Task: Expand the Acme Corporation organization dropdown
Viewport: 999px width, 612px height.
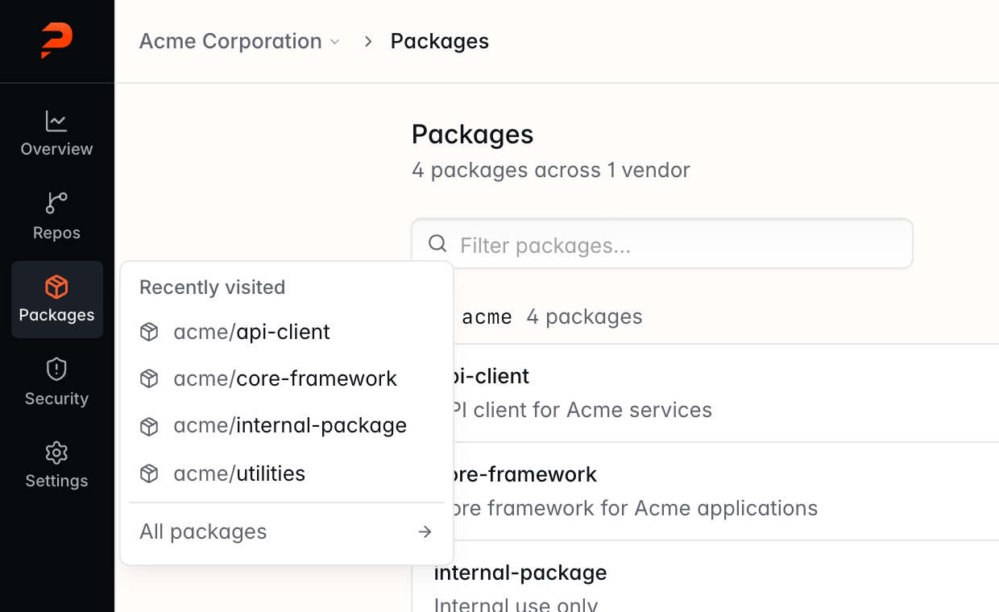Action: click(239, 41)
